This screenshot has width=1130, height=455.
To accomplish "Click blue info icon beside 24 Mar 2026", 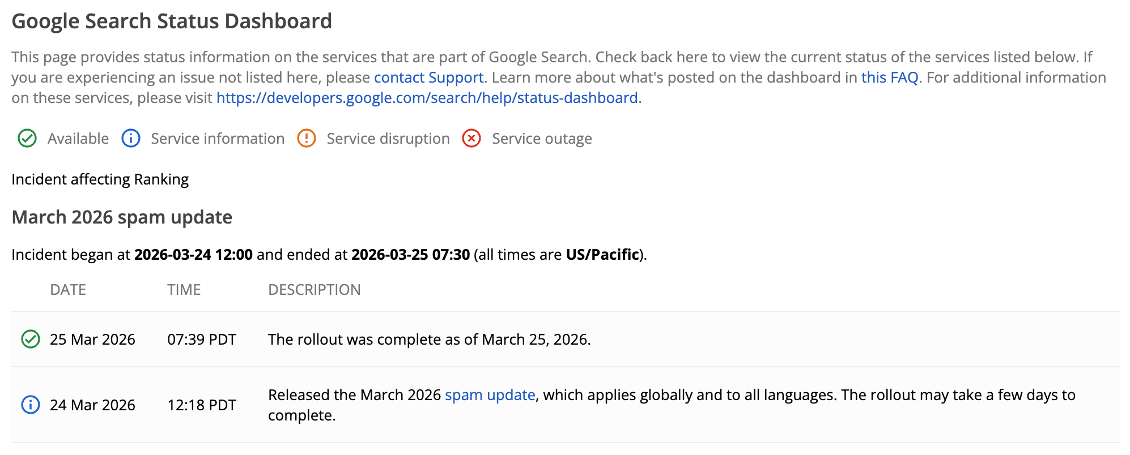I will [x=31, y=405].
